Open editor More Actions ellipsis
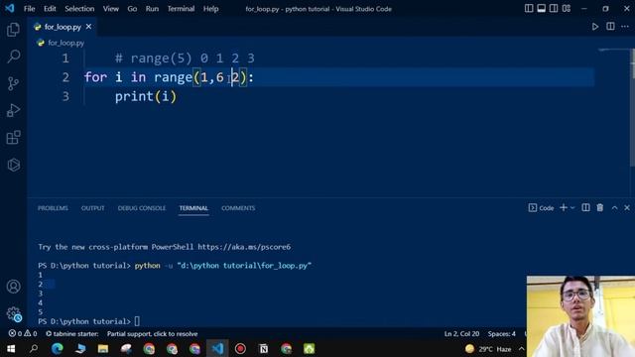 pyautogui.click(x=625, y=27)
